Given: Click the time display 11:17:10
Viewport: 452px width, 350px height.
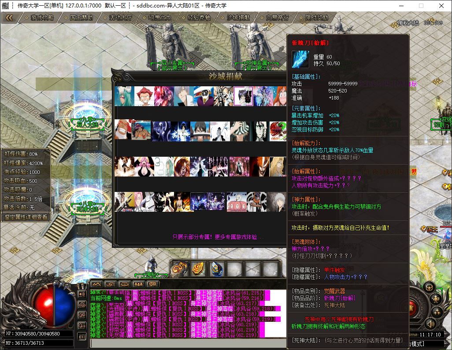Looking at the screenshot, I should 430,335.
